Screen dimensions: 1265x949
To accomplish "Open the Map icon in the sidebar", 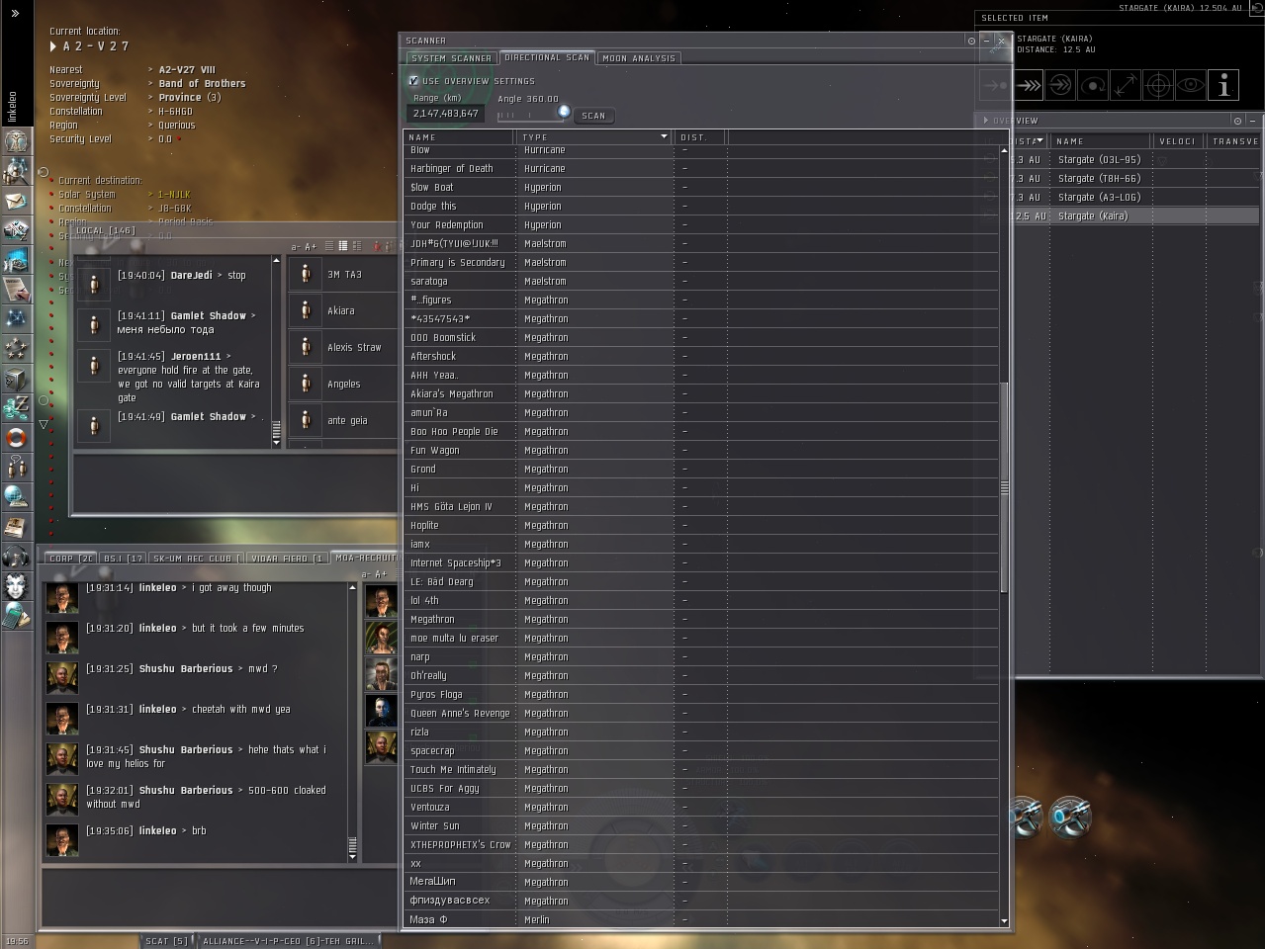I will [16, 318].
